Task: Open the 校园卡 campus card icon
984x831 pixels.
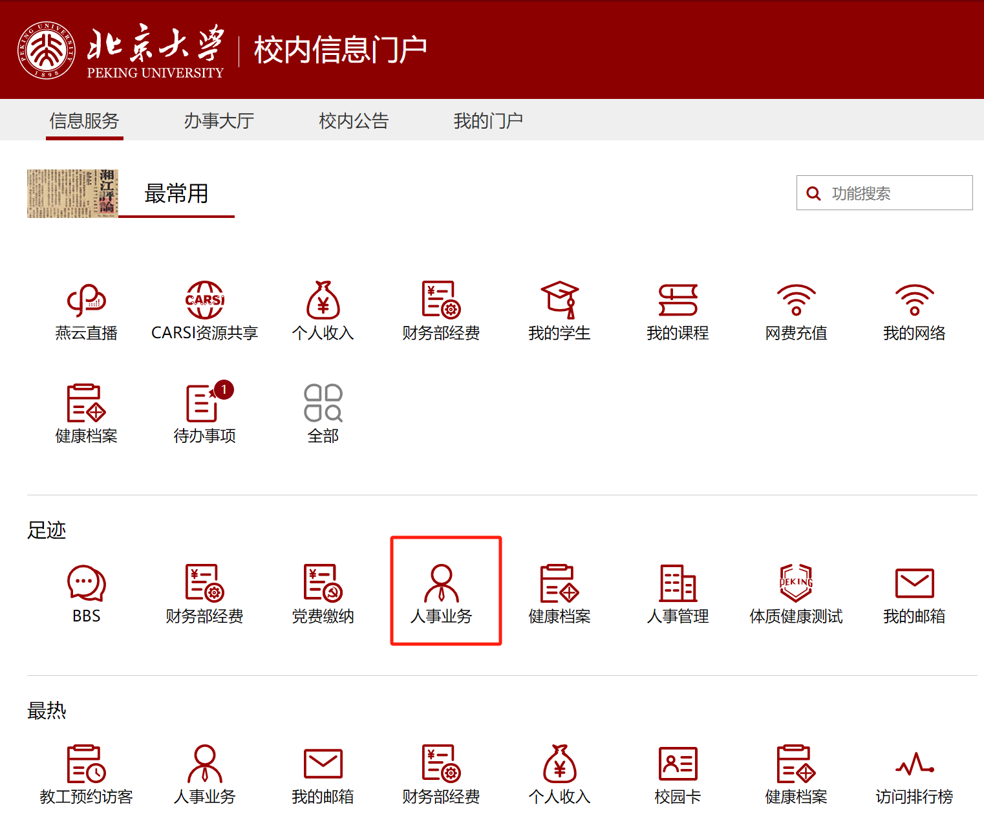Action: [x=678, y=764]
